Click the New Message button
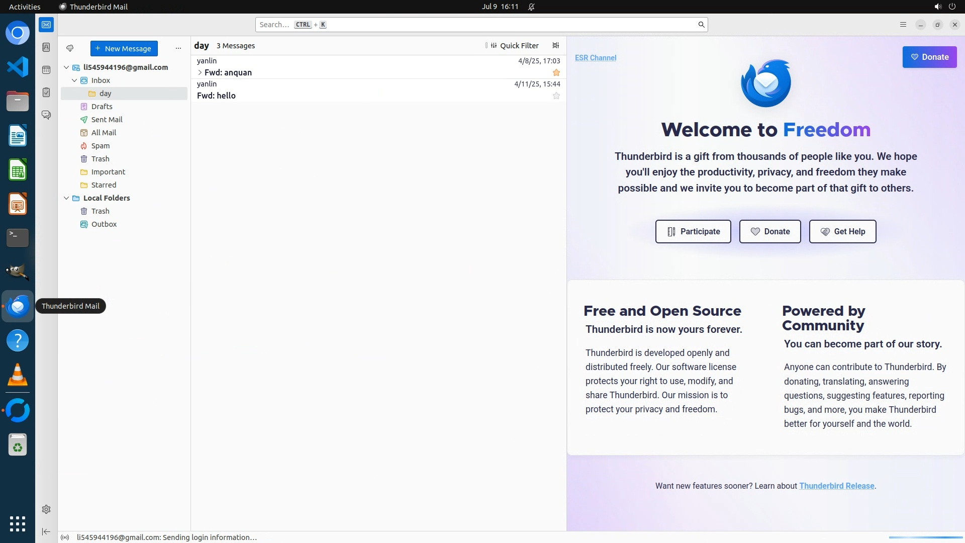Image resolution: width=965 pixels, height=543 pixels. [124, 48]
